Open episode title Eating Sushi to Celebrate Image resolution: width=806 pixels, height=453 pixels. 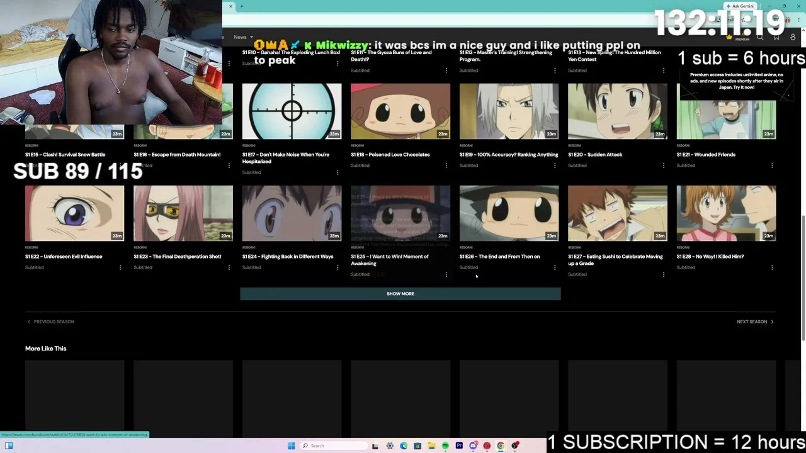pyautogui.click(x=615, y=260)
